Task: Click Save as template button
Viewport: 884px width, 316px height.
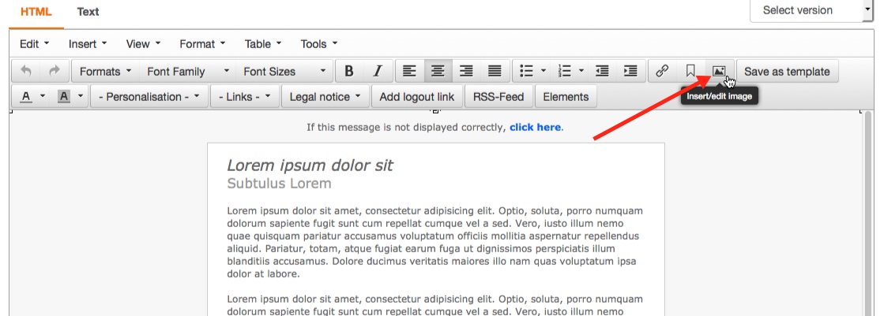Action: coord(787,72)
